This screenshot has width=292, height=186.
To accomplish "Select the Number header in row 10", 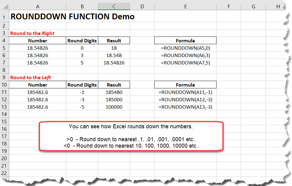I will [38, 85].
